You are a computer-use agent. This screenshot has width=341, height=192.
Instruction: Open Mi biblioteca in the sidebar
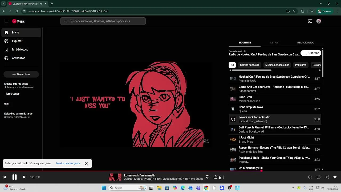click(x=21, y=50)
